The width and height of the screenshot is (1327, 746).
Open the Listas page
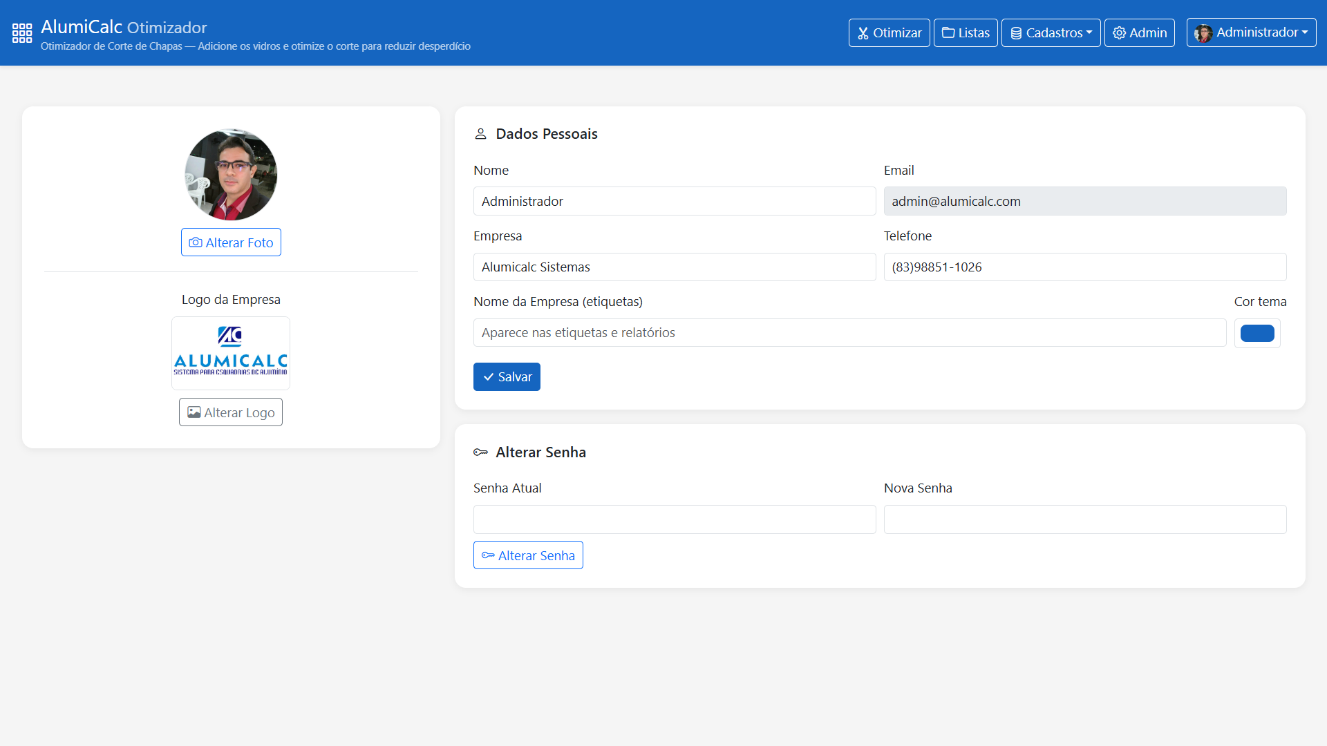click(x=966, y=32)
